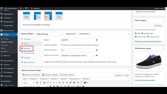Click the Добавить слайдер button
The height and width of the screenshot is (94, 167).
(x=50, y=75)
